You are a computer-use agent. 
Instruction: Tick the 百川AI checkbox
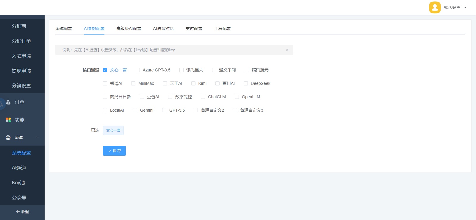(x=217, y=83)
